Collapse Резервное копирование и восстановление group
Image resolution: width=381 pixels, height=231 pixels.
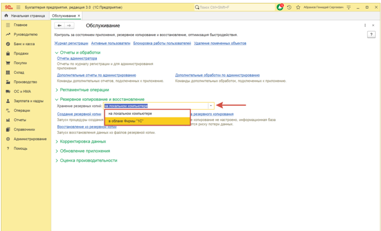(x=100, y=99)
